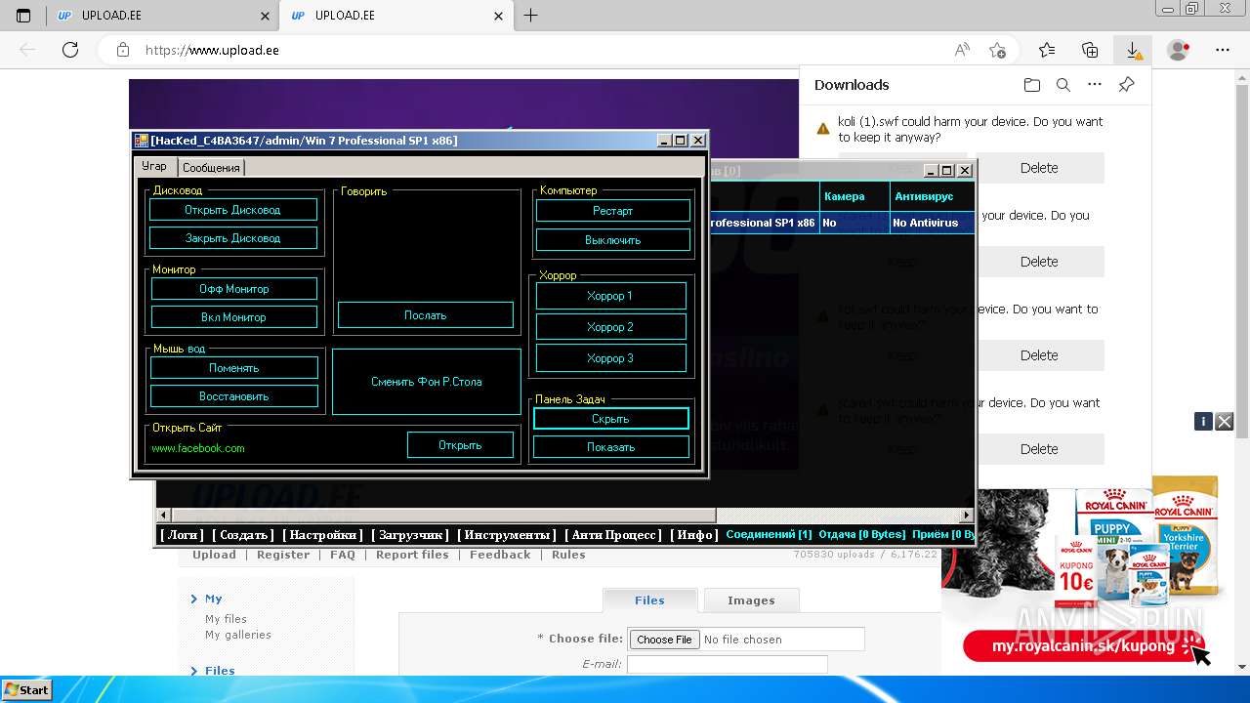Click the E-mail input field
This screenshot has height=703, width=1250.
tap(727, 664)
